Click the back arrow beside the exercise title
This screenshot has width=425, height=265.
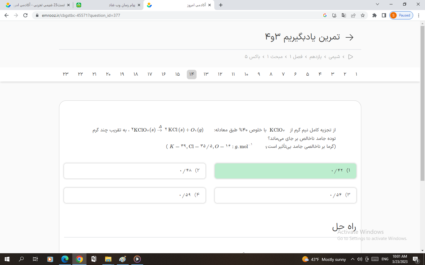[349, 37]
